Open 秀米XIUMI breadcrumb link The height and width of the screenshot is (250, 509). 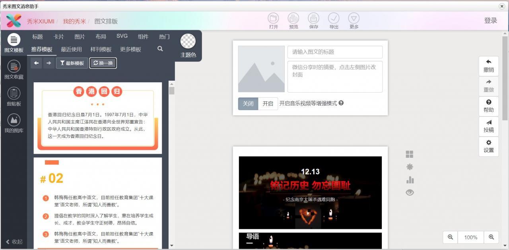tap(41, 21)
